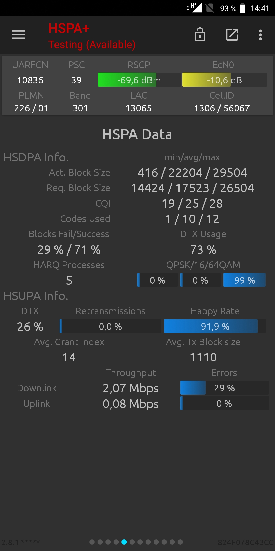Tap the Happy Rate 91,9 % bar
This screenshot has width=275, height=551.
tap(215, 326)
